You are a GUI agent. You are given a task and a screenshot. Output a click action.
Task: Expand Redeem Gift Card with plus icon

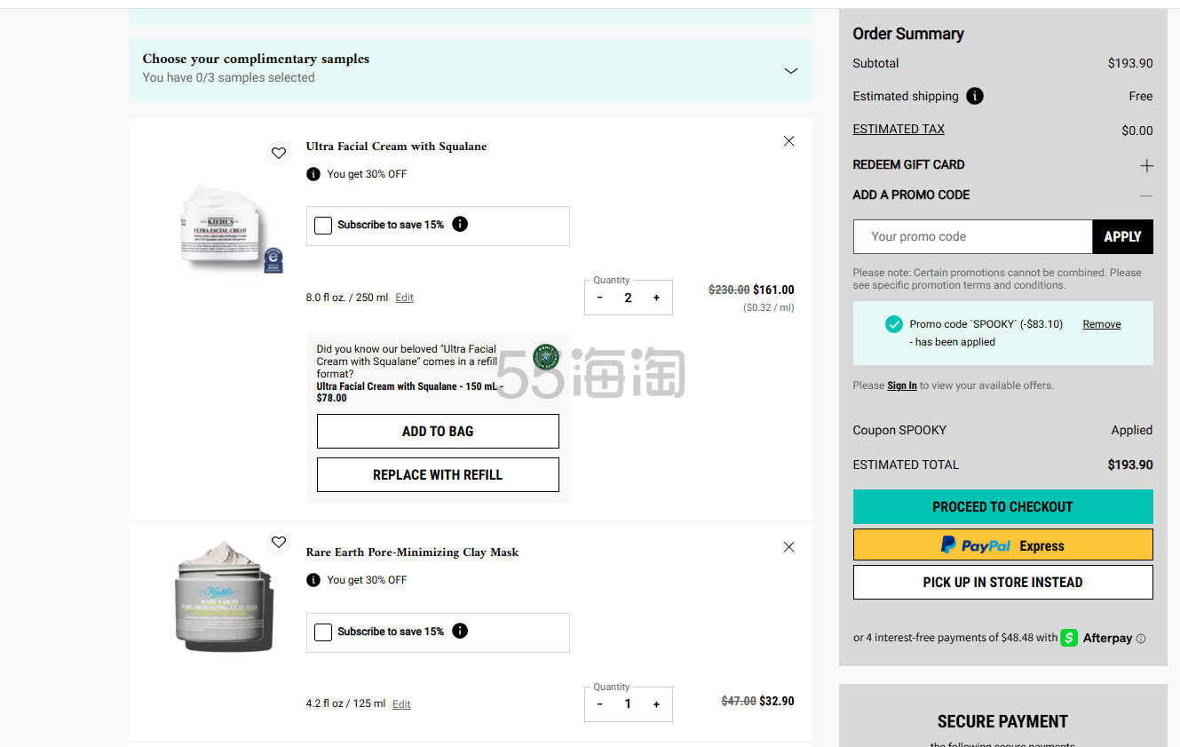click(x=1146, y=165)
